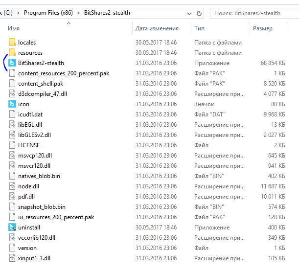This screenshot has height=273, width=299.
Task: Sort files by the Имя column
Action: coord(14,28)
